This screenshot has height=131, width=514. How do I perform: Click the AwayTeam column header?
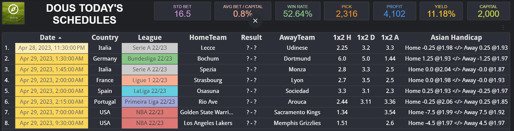click(x=297, y=37)
